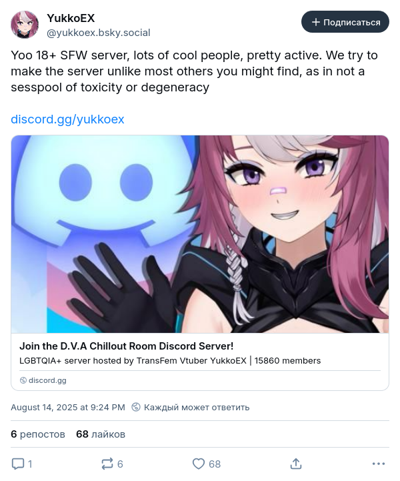
Task: View the list of 68 лайков
Action: tap(101, 434)
